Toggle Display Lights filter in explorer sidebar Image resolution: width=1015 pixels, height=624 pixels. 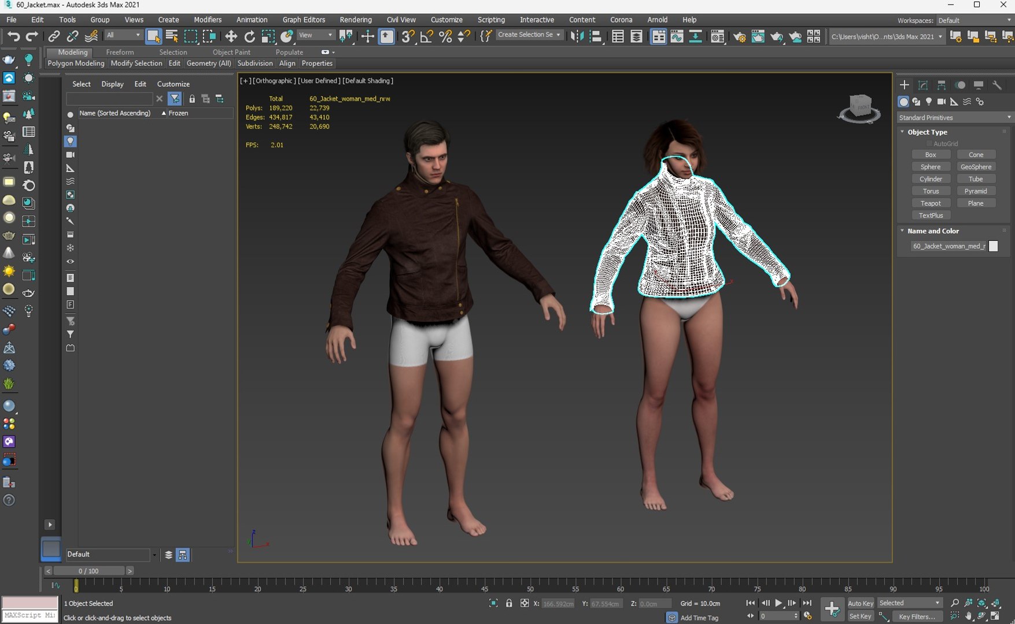(x=71, y=141)
